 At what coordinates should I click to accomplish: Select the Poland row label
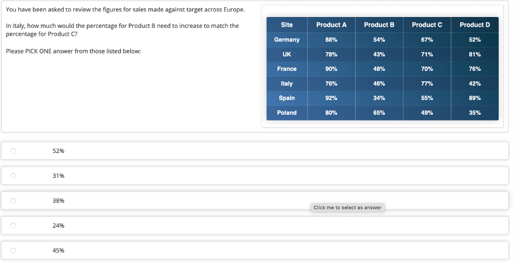(x=287, y=113)
